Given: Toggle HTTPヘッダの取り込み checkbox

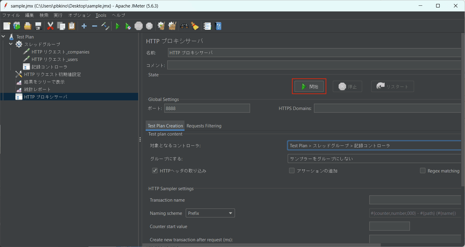Looking at the screenshot, I should point(155,170).
